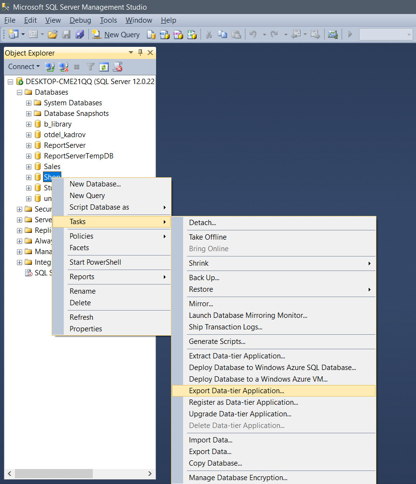Open the New Project dropdown arrow
Viewport: 416px width, 484px height.
click(23, 34)
